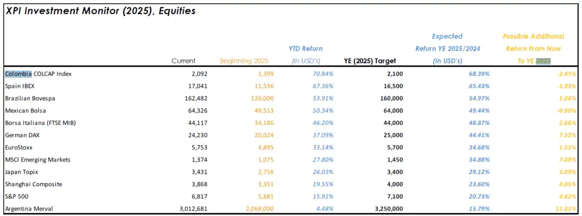Click the expected return 34.88% cell
582x216 pixels.
click(479, 160)
